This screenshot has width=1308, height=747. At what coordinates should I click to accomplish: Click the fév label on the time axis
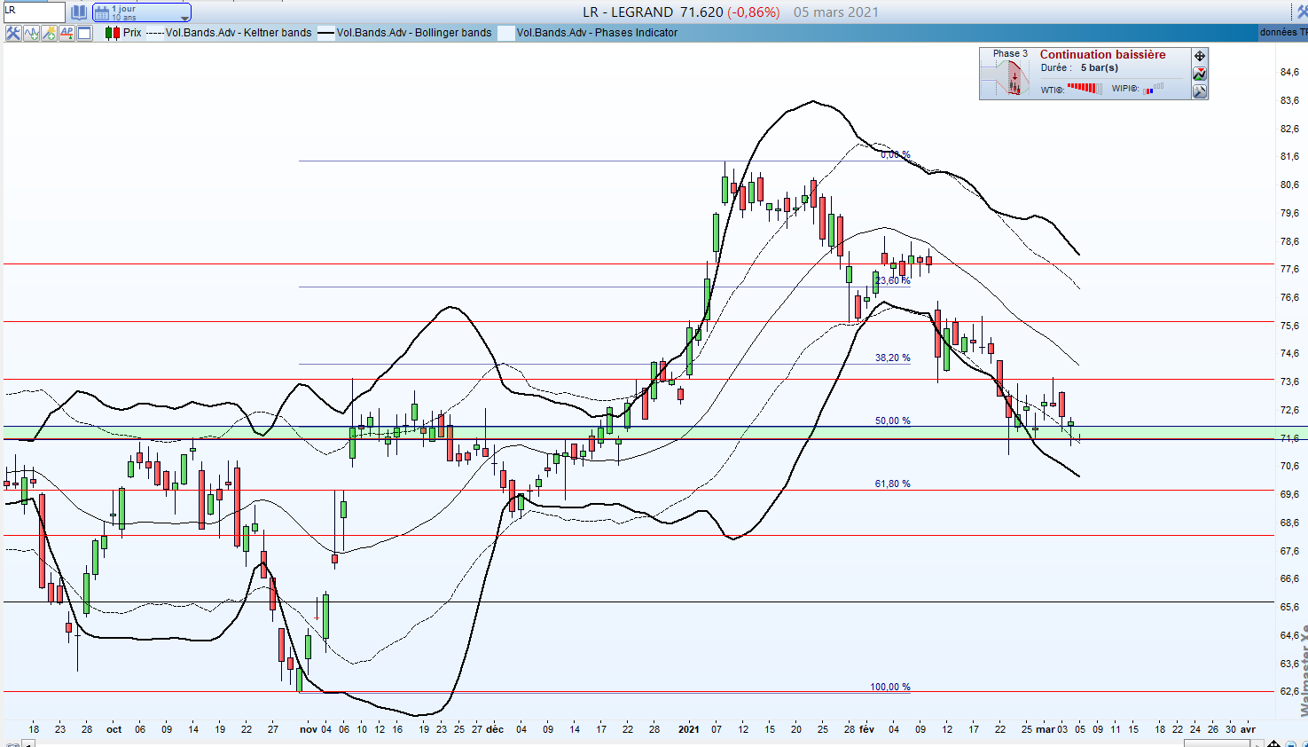tap(866, 729)
